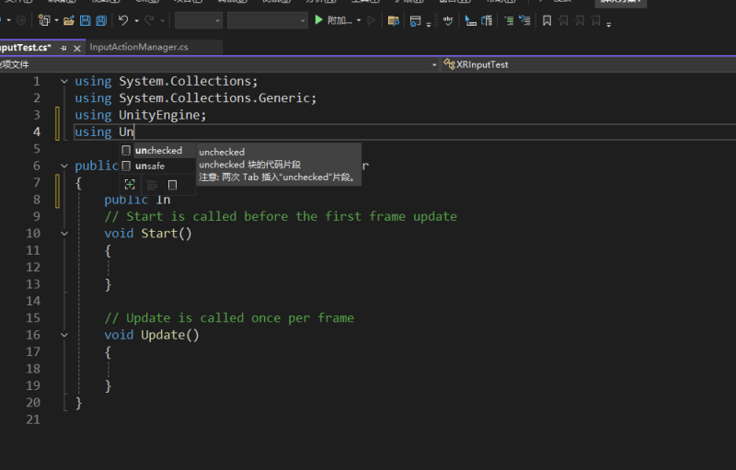Screen dimensions: 736x470
Task: Click the Open File folder icon
Action: click(71, 20)
